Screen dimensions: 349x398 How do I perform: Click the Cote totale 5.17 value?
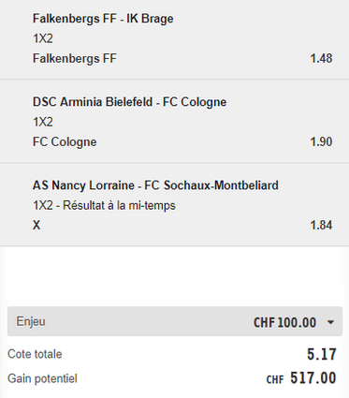point(322,354)
